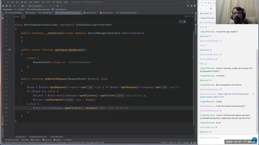The image size is (259, 145).
Task: Open the Services tool window
Action: pos(57,140)
